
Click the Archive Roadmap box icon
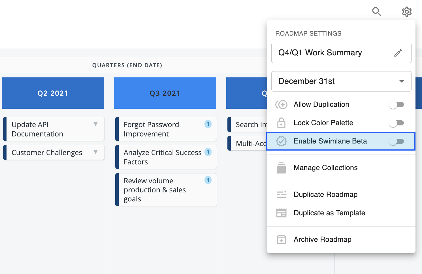tap(281, 240)
